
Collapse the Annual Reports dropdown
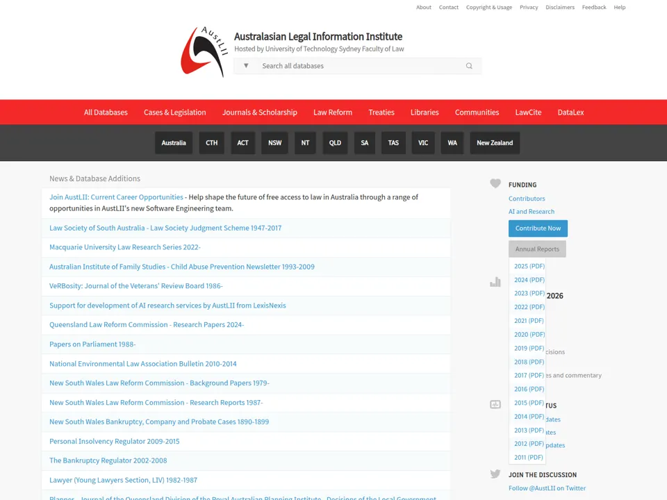point(537,249)
